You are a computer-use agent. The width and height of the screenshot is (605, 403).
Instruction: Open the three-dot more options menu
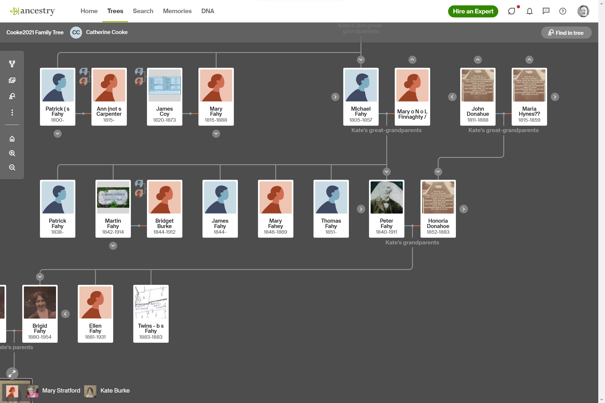[x=12, y=113]
